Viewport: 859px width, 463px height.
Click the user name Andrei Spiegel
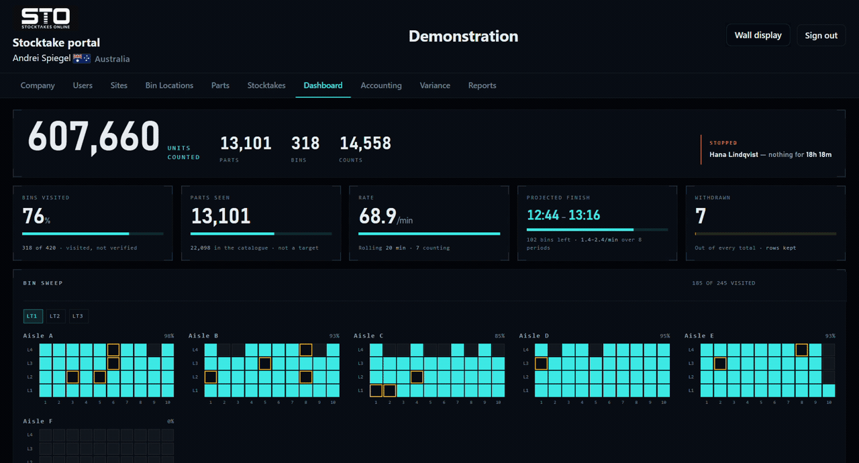click(41, 58)
